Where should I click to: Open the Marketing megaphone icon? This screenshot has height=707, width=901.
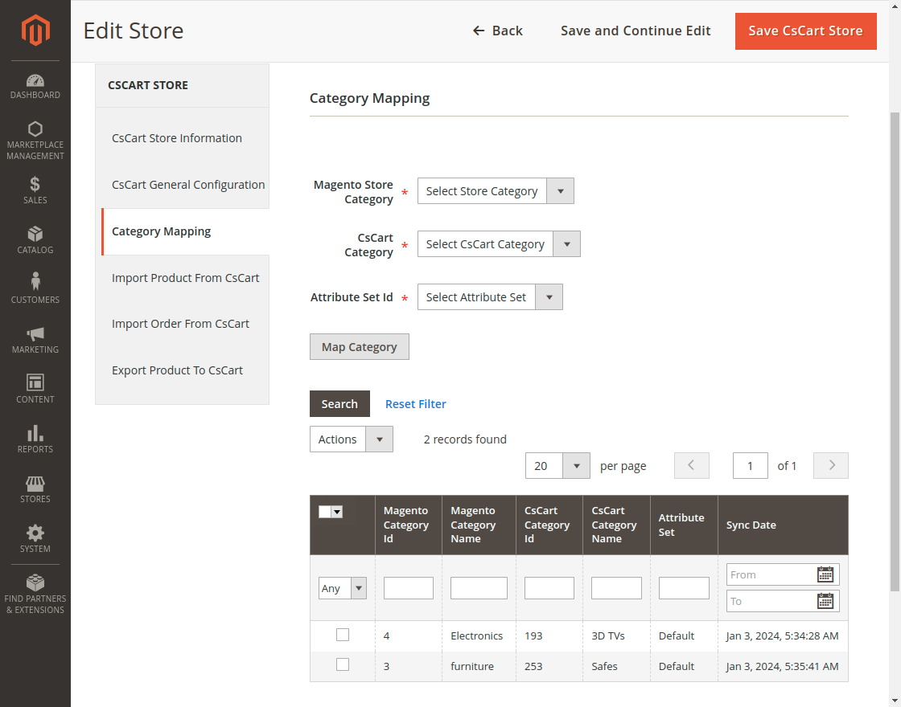[35, 333]
